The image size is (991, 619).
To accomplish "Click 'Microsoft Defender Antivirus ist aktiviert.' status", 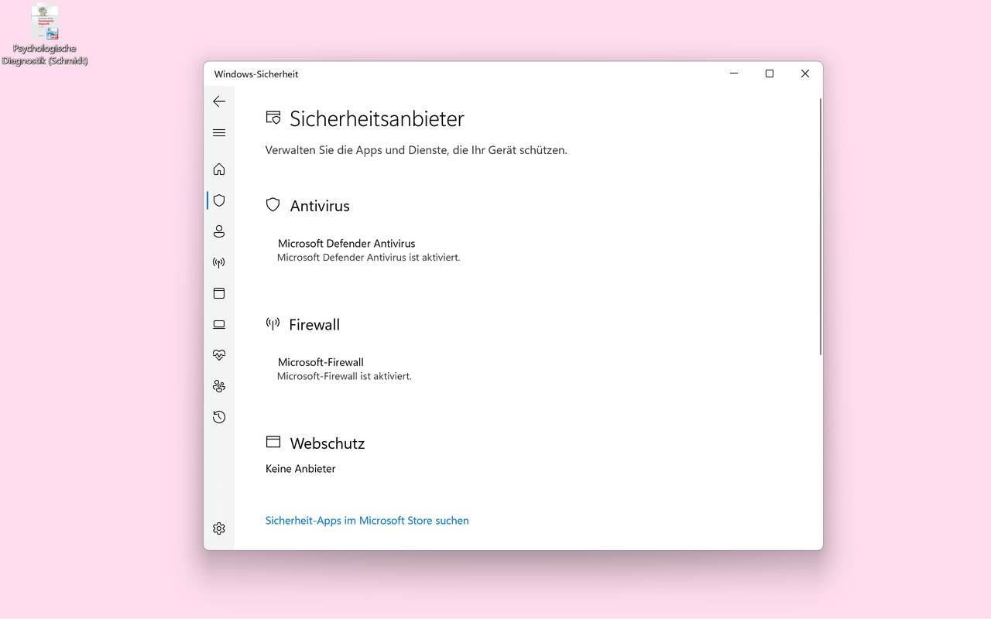I will pos(369,258).
